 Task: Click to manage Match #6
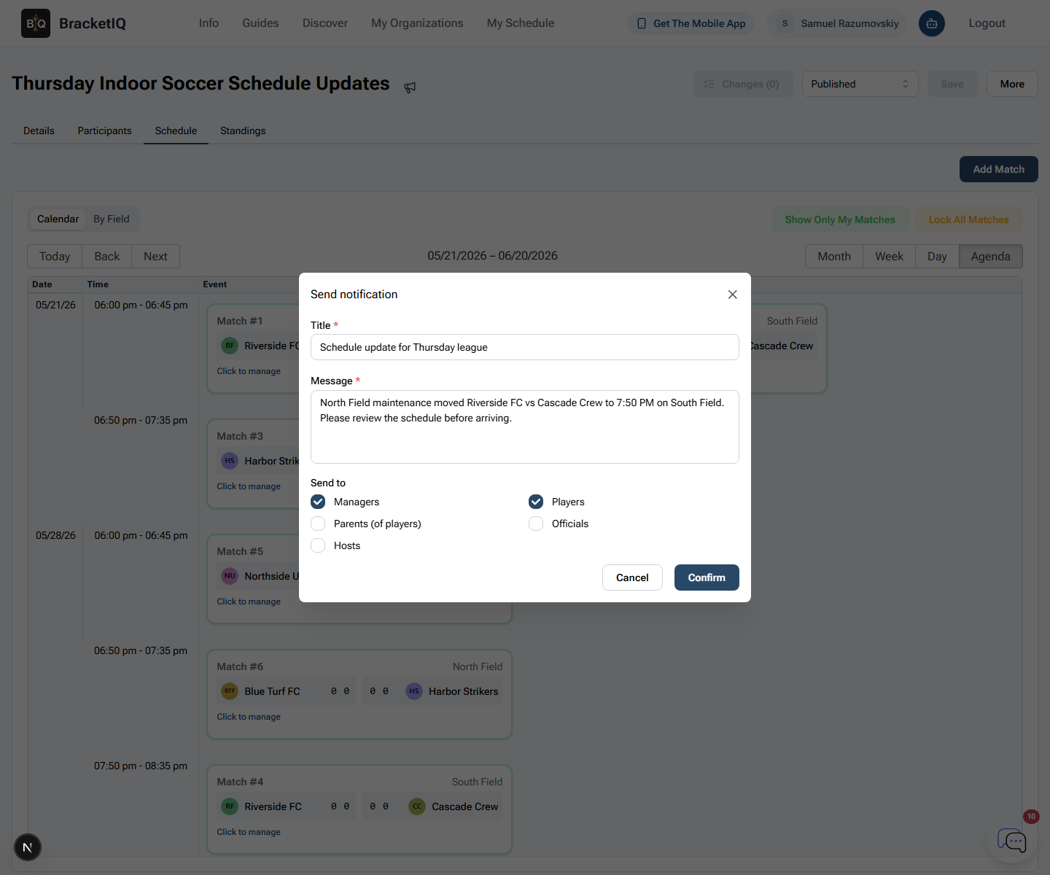coord(249,717)
